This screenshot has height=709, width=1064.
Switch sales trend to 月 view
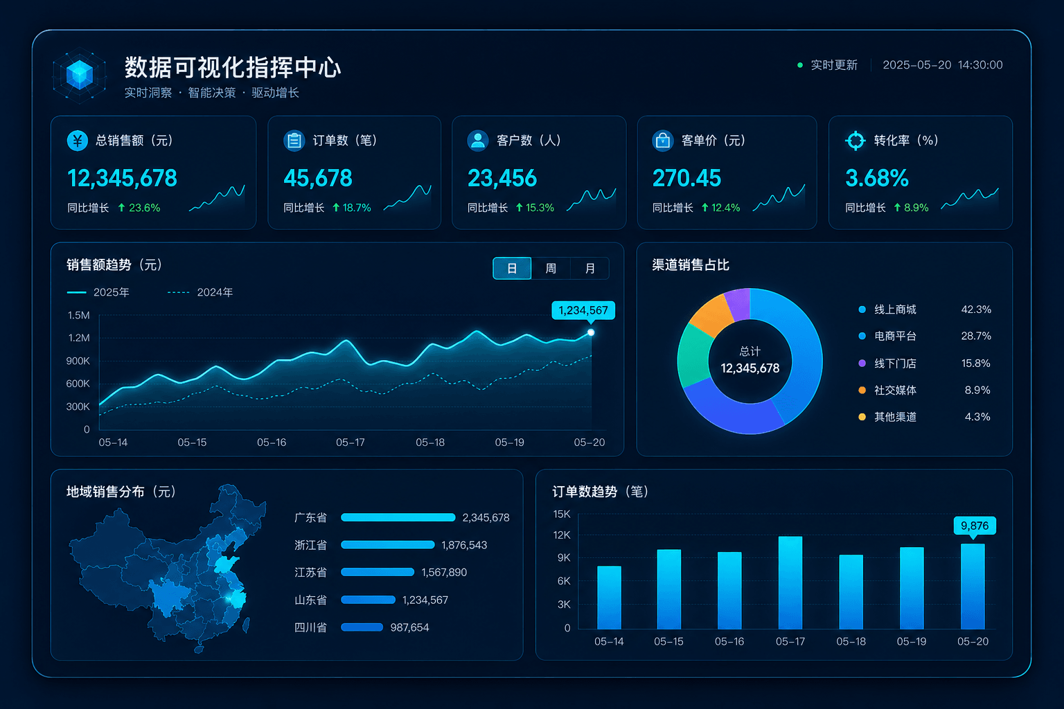click(589, 268)
